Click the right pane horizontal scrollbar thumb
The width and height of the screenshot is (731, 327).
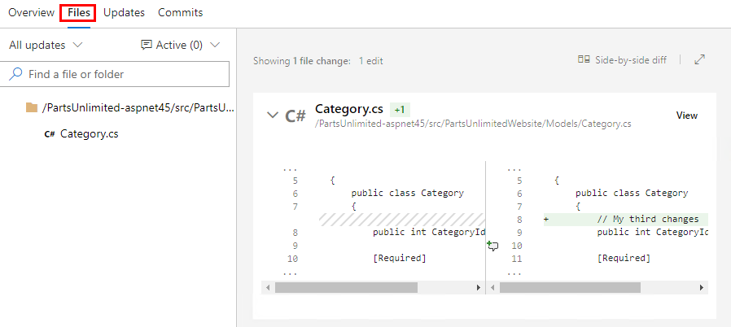[x=570, y=288]
